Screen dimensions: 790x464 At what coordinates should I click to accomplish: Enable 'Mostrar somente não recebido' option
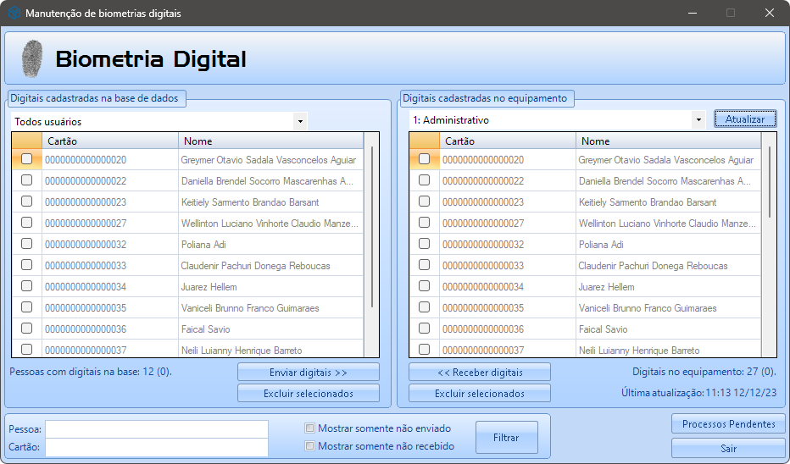click(x=310, y=446)
